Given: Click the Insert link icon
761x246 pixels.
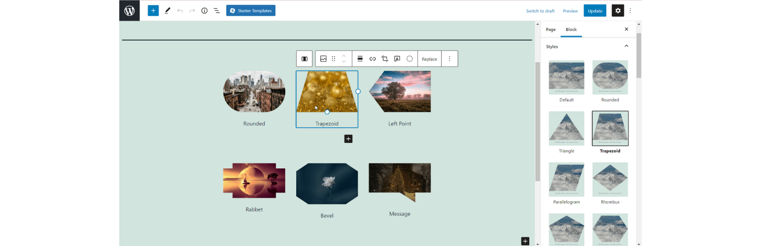Looking at the screenshot, I should [373, 59].
